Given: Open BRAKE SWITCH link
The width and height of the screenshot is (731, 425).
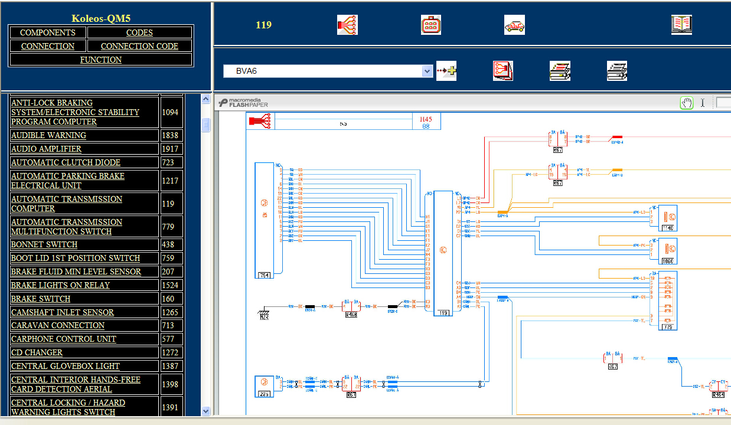Looking at the screenshot, I should pyautogui.click(x=41, y=299).
